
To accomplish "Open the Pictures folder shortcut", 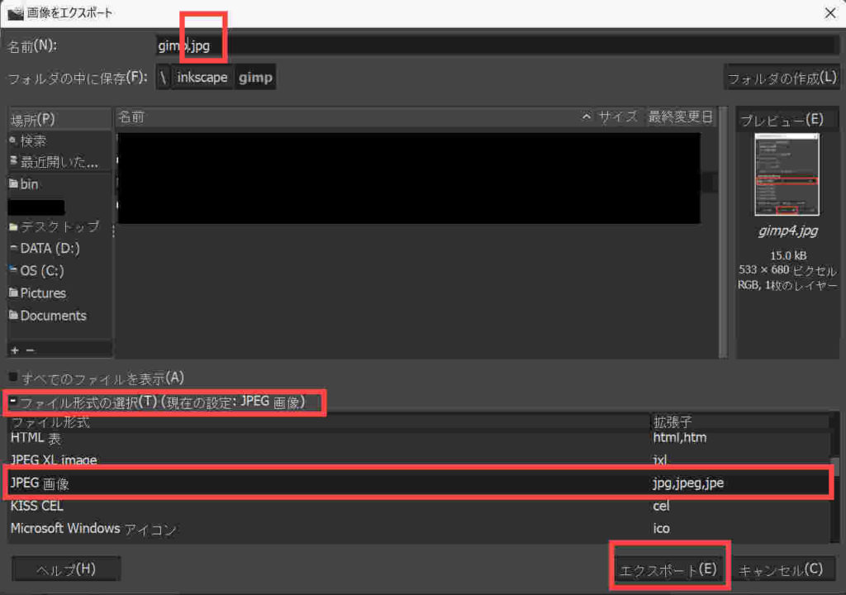I will 43,293.
